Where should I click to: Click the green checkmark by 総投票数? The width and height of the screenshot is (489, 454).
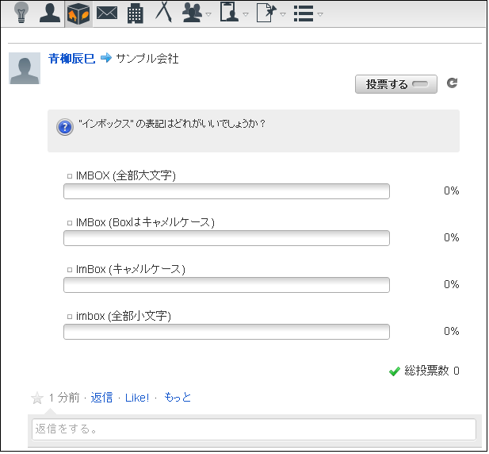(x=395, y=372)
